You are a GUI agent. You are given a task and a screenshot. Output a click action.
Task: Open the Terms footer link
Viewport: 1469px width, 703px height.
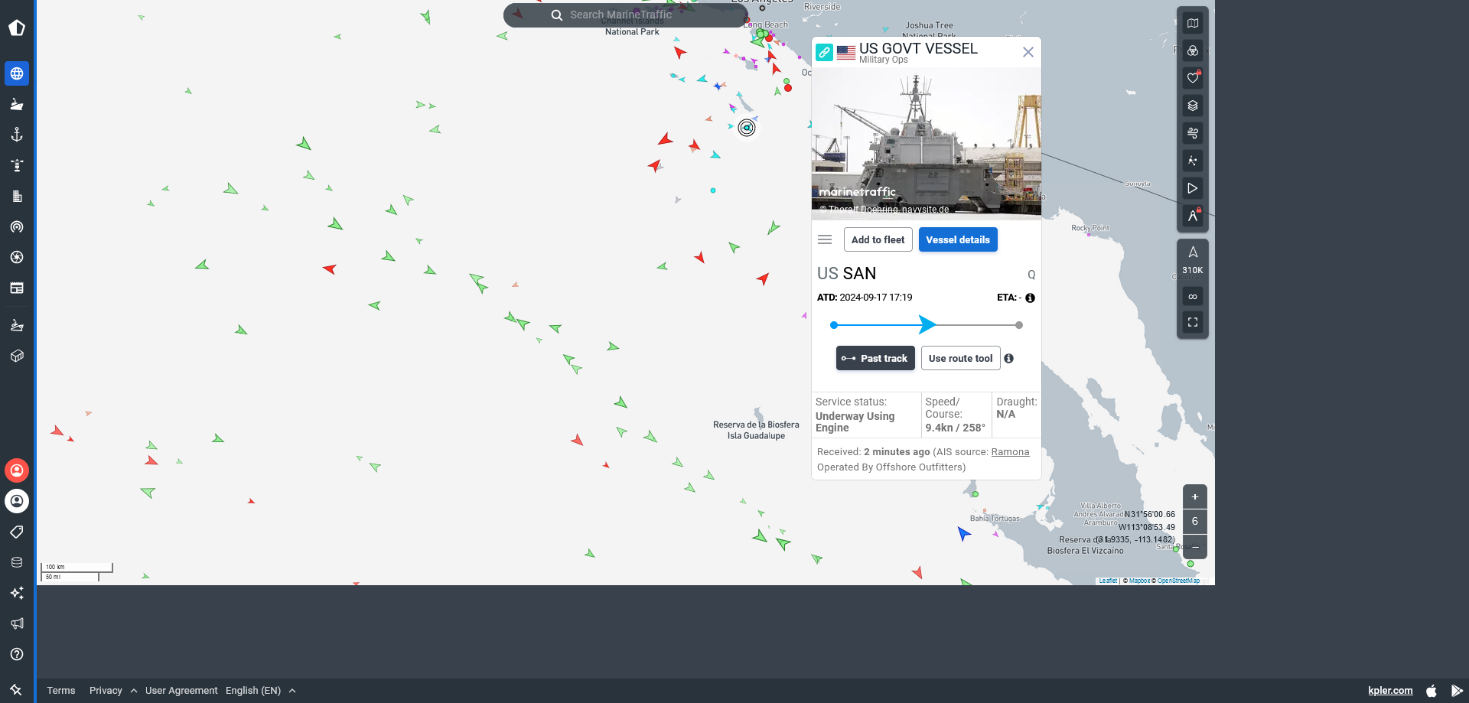pyautogui.click(x=61, y=691)
